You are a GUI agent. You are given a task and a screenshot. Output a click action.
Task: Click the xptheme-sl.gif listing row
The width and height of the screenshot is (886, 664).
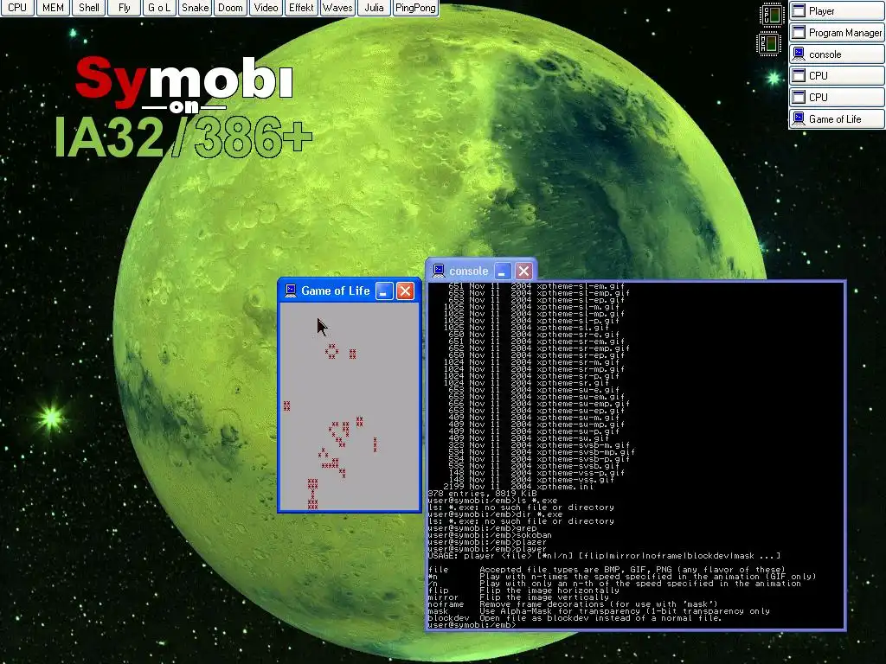527,328
